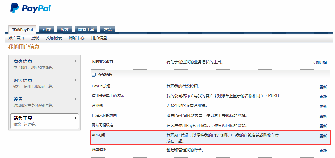This screenshot has width=335, height=158.
Task: Click 更新 for PayPal按钮 row
Action: pos(323,87)
